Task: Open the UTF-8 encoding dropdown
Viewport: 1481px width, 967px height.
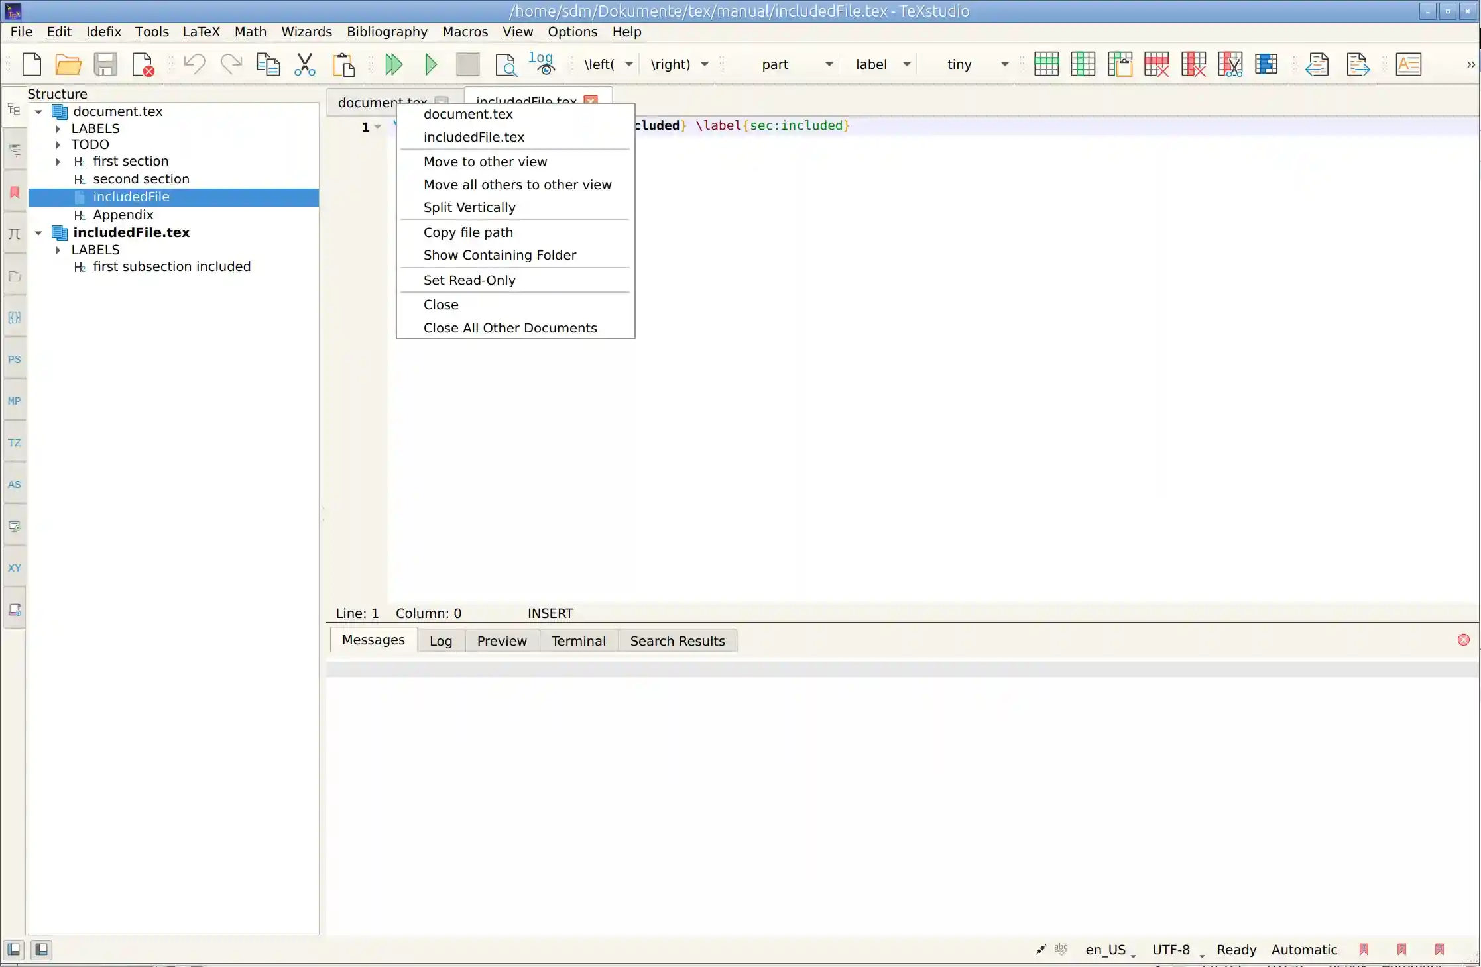Action: pyautogui.click(x=1175, y=950)
